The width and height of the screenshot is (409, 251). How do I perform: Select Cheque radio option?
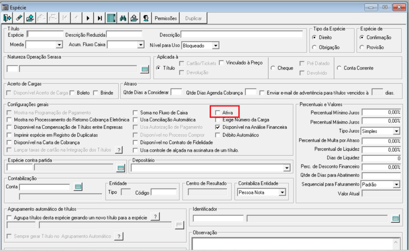[x=273, y=68]
